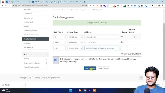Open File Explorer from the taskbar

(80, 90)
